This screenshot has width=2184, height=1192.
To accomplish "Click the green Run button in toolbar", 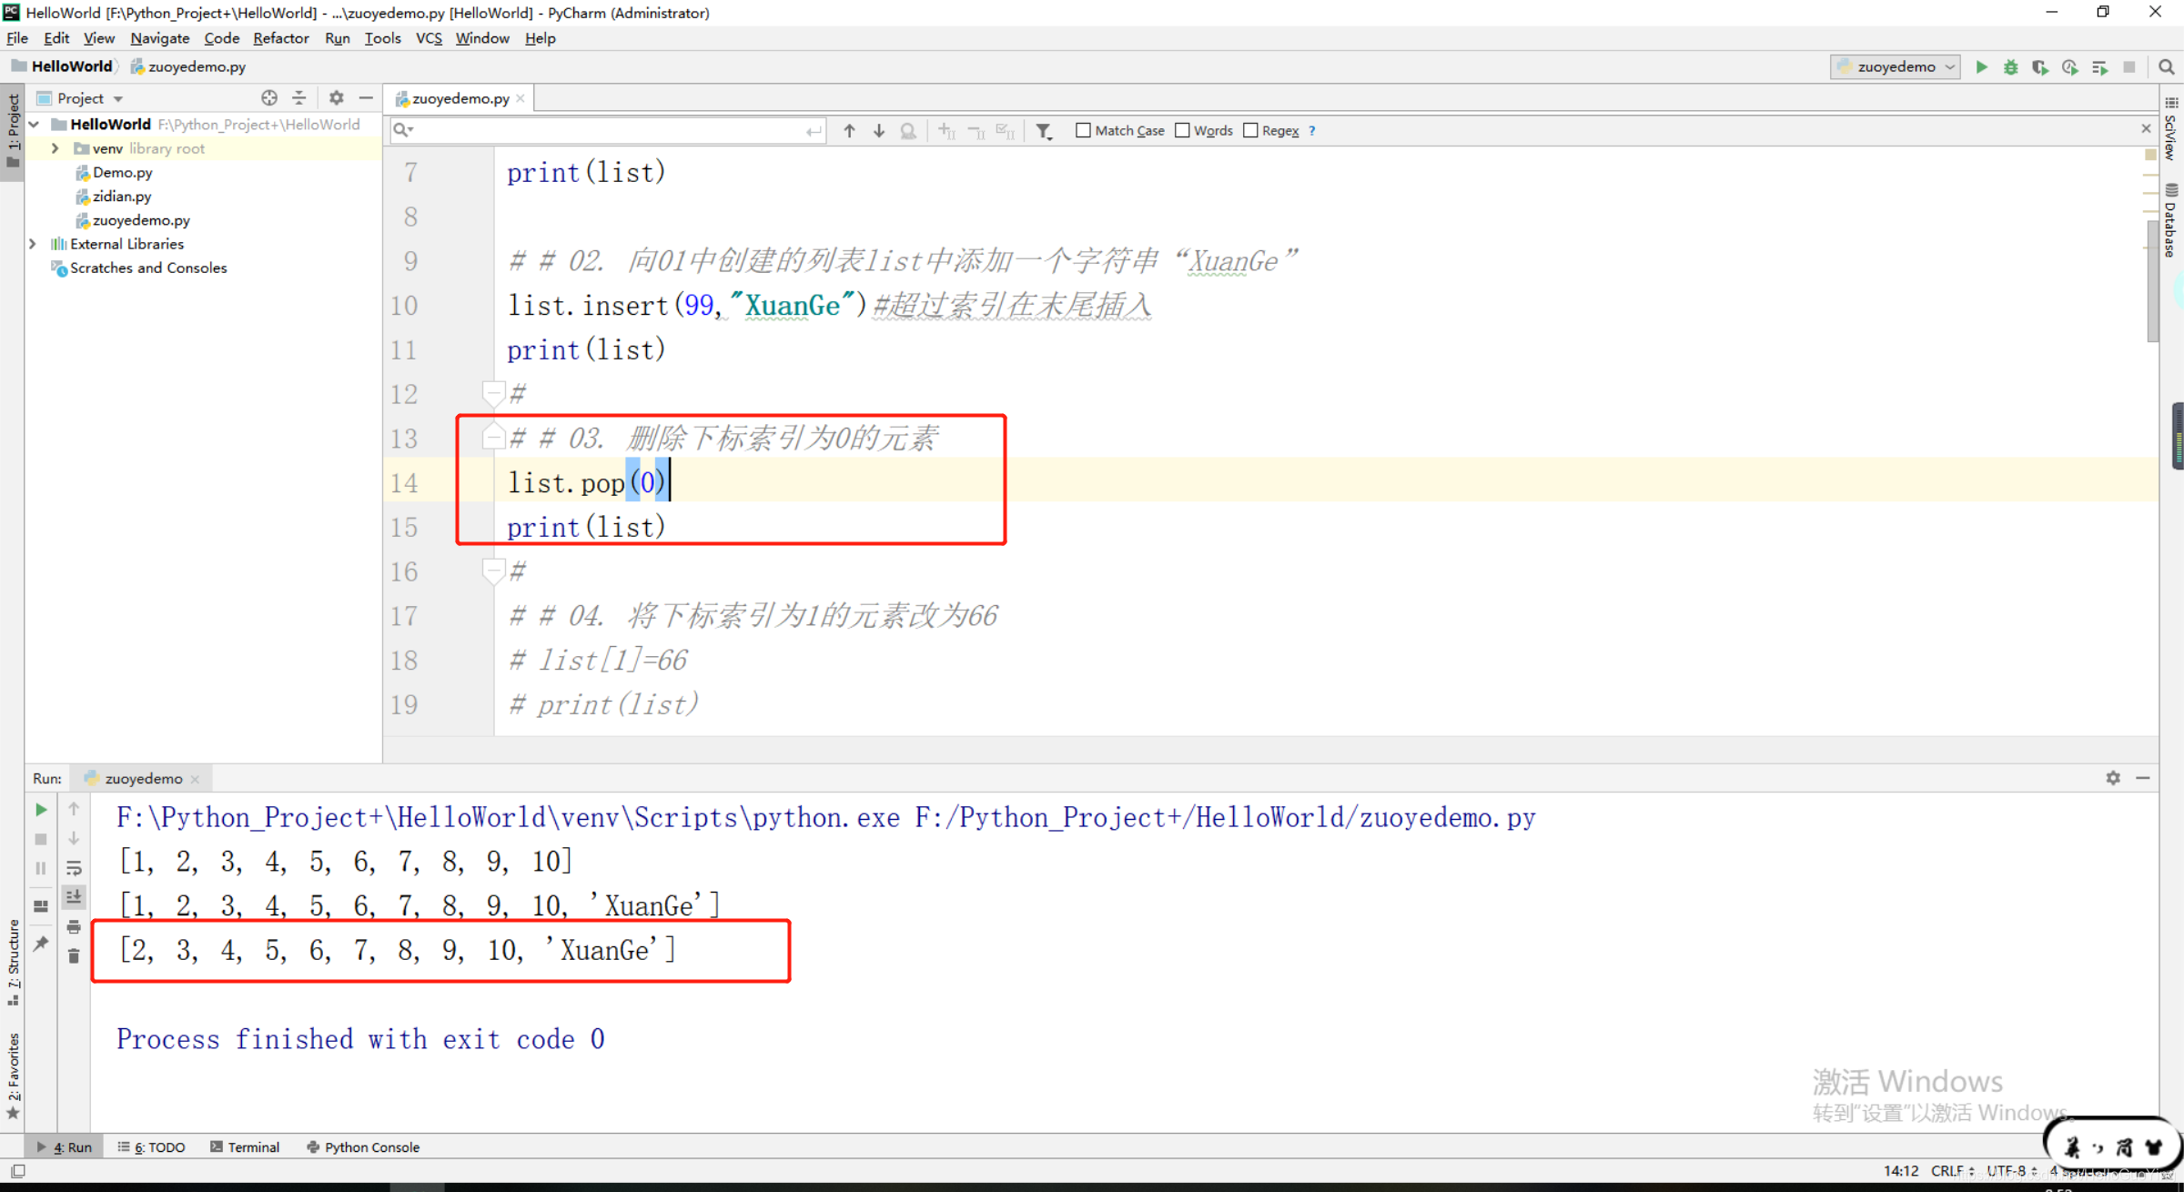I will pyautogui.click(x=1981, y=66).
